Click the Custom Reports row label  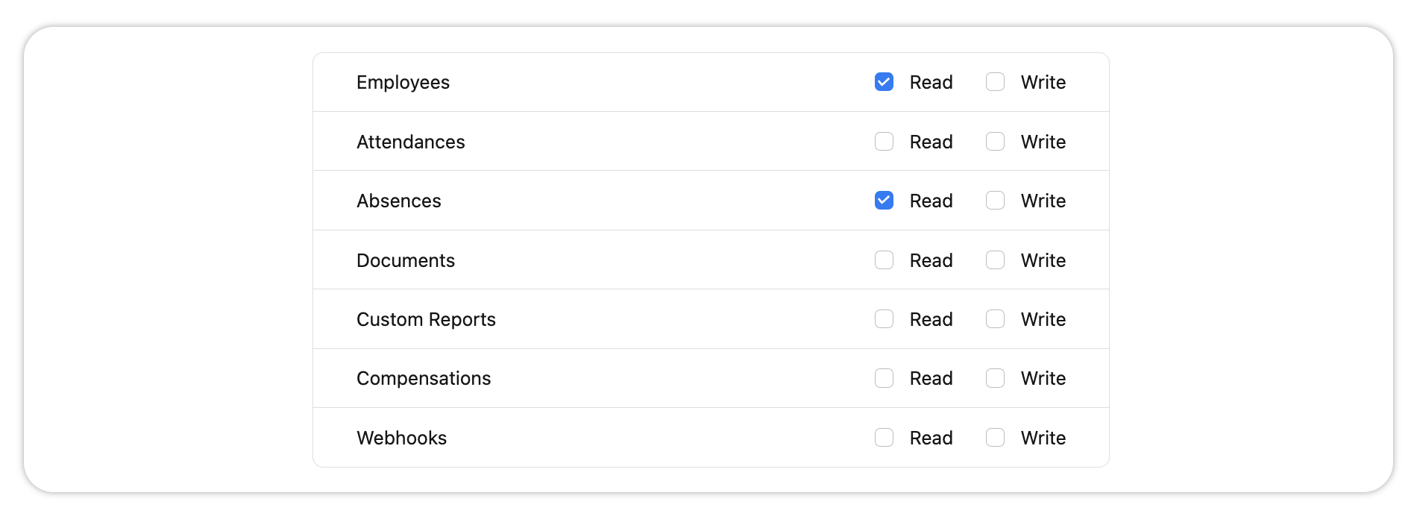[x=426, y=319]
